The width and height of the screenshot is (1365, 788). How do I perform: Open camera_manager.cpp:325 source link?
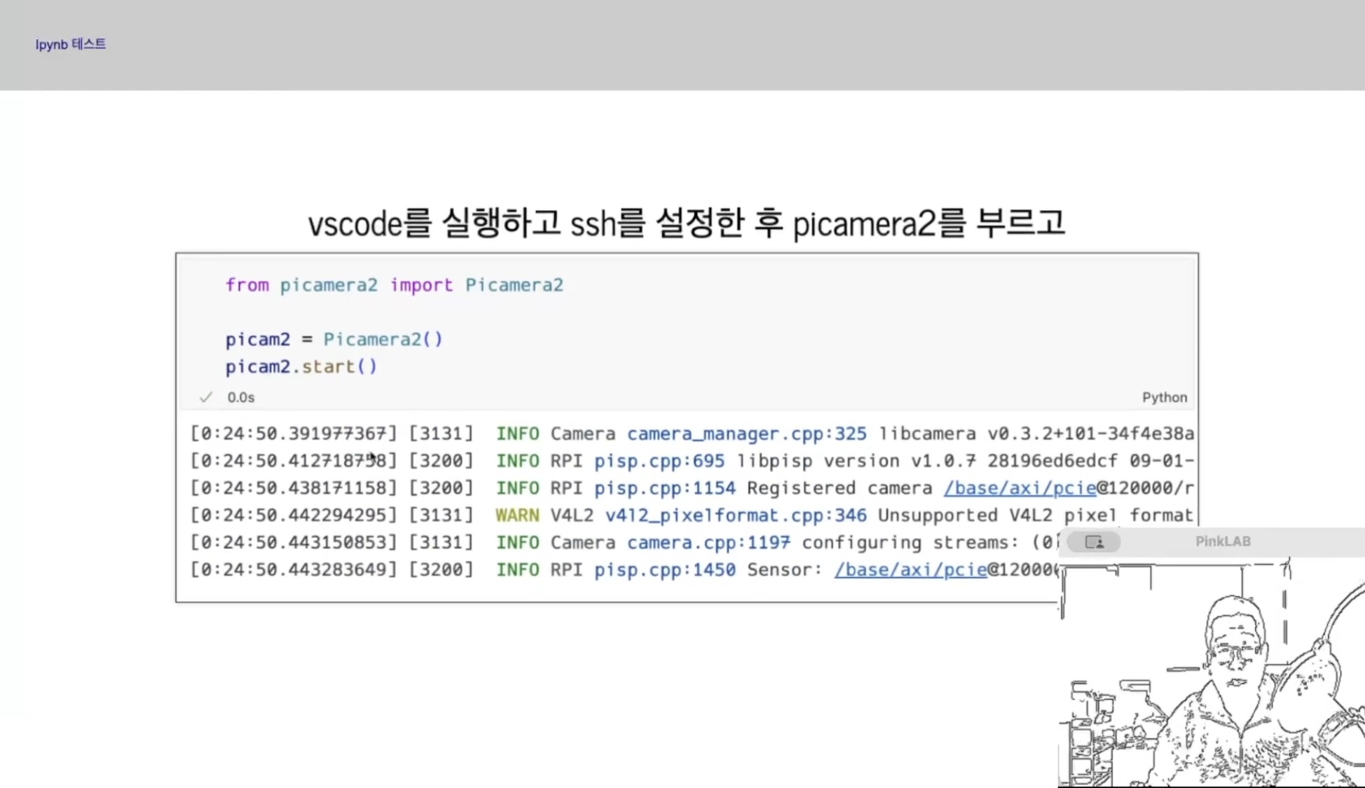coord(746,434)
